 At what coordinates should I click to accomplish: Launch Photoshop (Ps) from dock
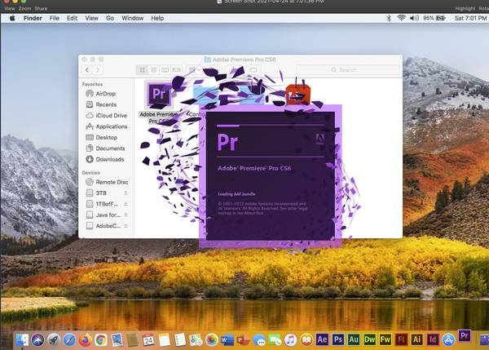click(338, 339)
